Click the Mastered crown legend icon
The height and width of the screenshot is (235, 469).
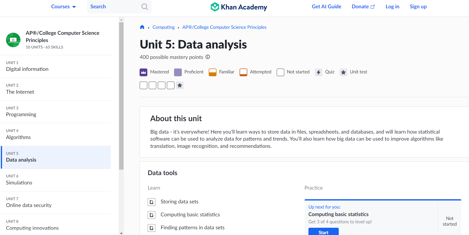pos(143,72)
